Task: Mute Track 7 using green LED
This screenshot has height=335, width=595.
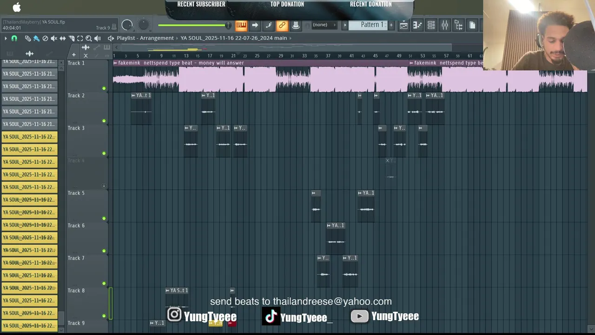Action: (104, 283)
